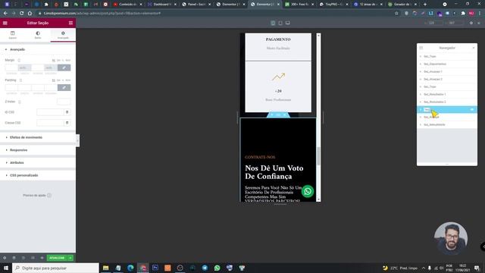Image resolution: width=485 pixels, height=273 pixels.
Task: Reload the browser page
Action: click(21, 14)
